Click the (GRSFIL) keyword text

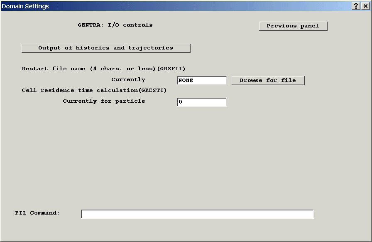171,69
